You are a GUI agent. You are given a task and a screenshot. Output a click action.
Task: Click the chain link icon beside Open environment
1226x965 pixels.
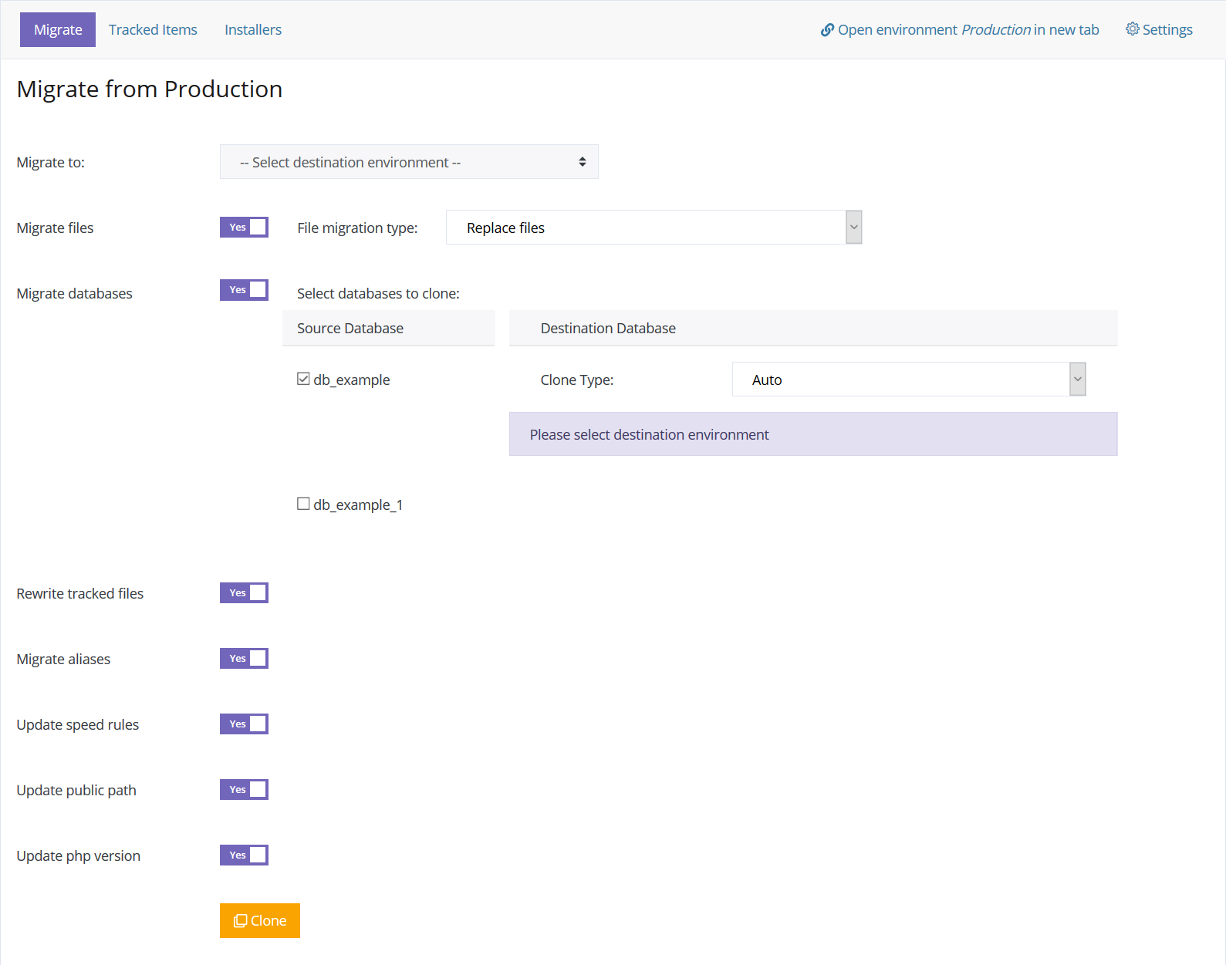click(x=827, y=30)
